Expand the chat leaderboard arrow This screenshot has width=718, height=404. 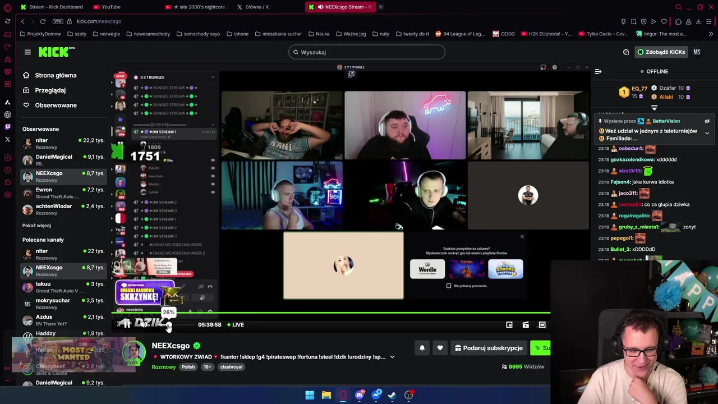click(x=654, y=107)
